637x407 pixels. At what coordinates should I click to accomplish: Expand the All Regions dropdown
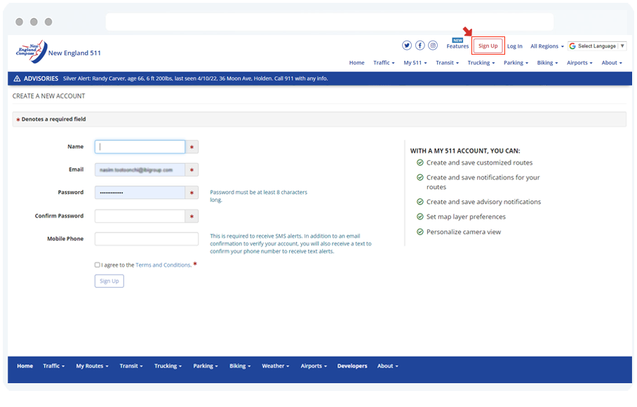pyautogui.click(x=547, y=46)
